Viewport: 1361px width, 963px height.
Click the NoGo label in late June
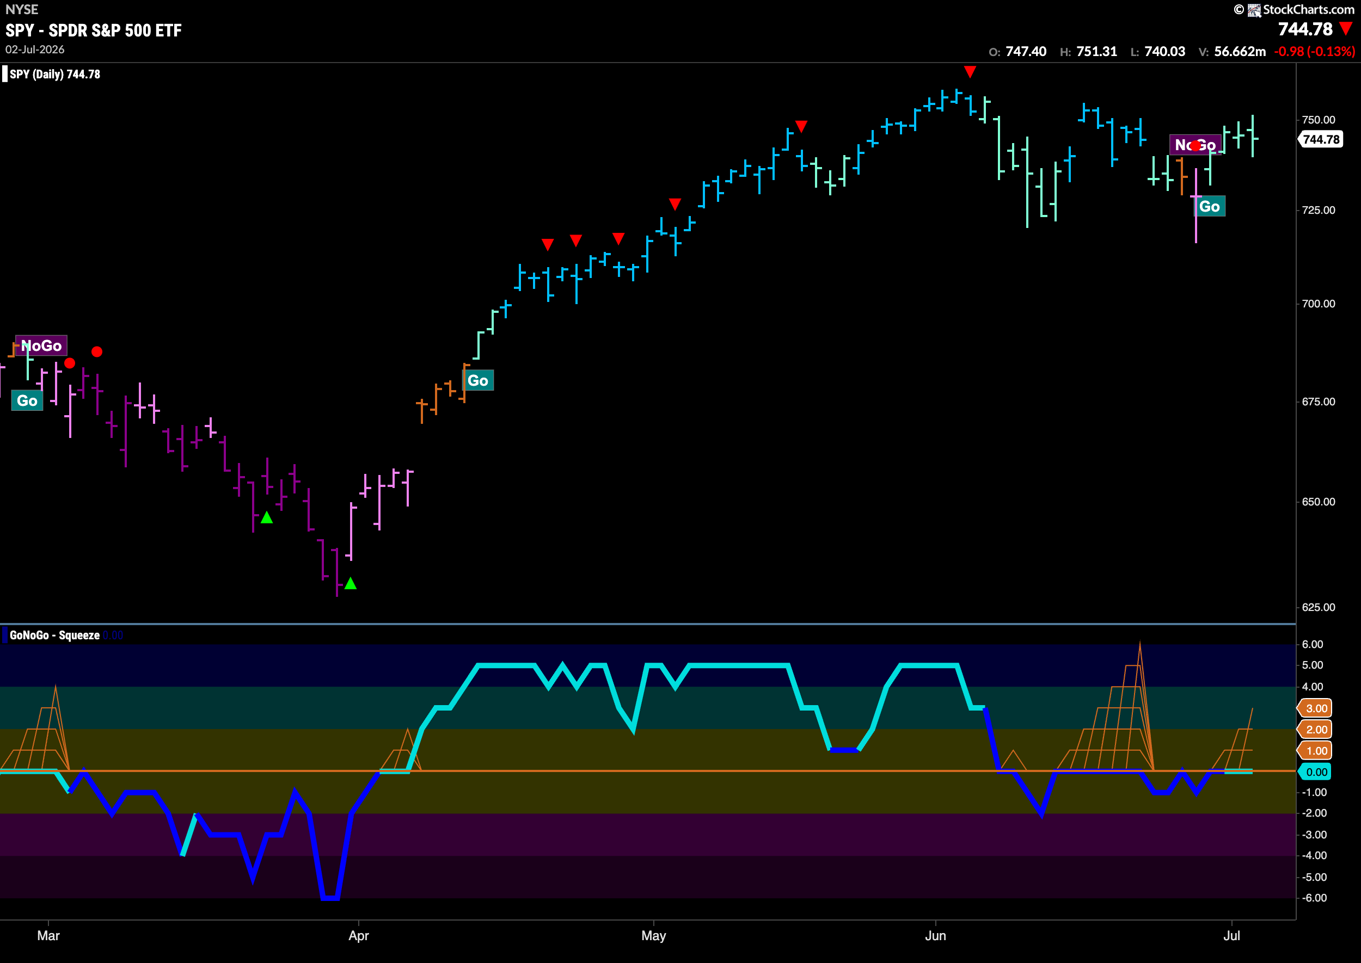pos(1195,145)
